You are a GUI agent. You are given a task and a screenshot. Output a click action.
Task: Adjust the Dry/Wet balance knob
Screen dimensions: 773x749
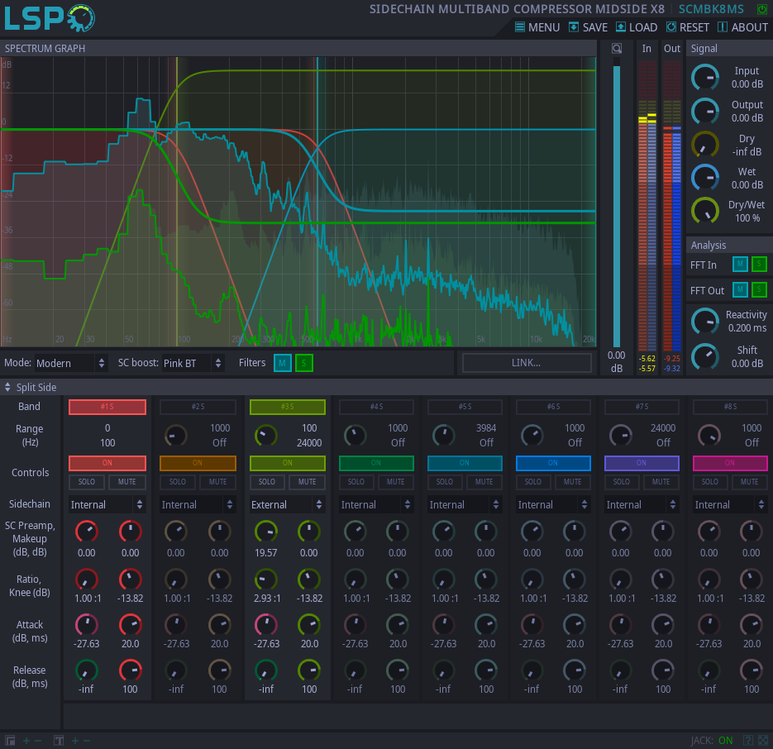[705, 211]
